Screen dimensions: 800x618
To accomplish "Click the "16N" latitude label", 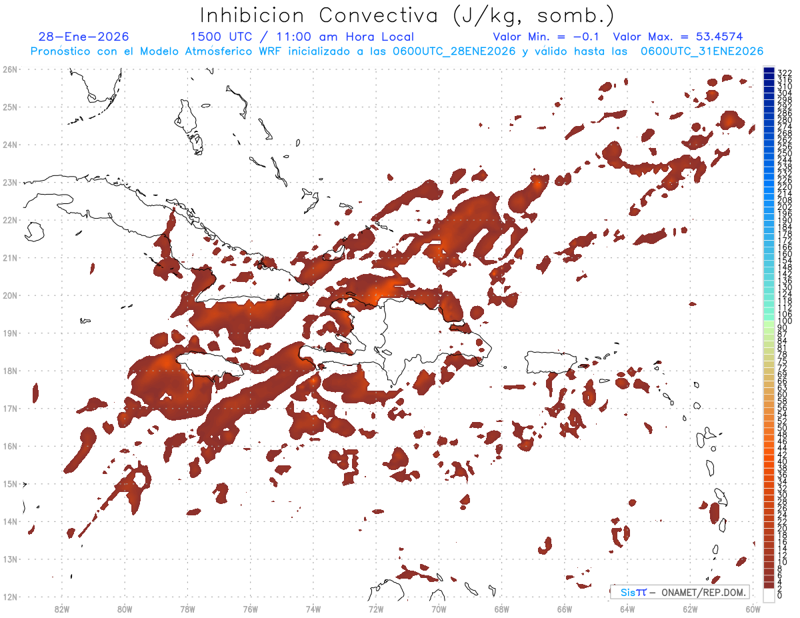I will point(9,446).
